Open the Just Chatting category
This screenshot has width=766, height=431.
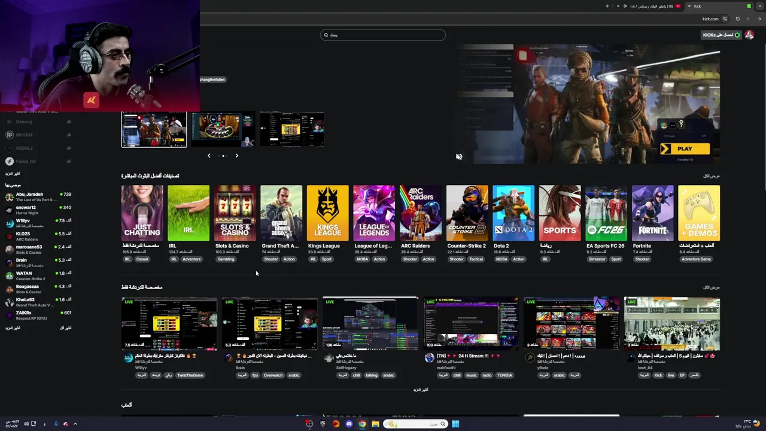point(142,213)
